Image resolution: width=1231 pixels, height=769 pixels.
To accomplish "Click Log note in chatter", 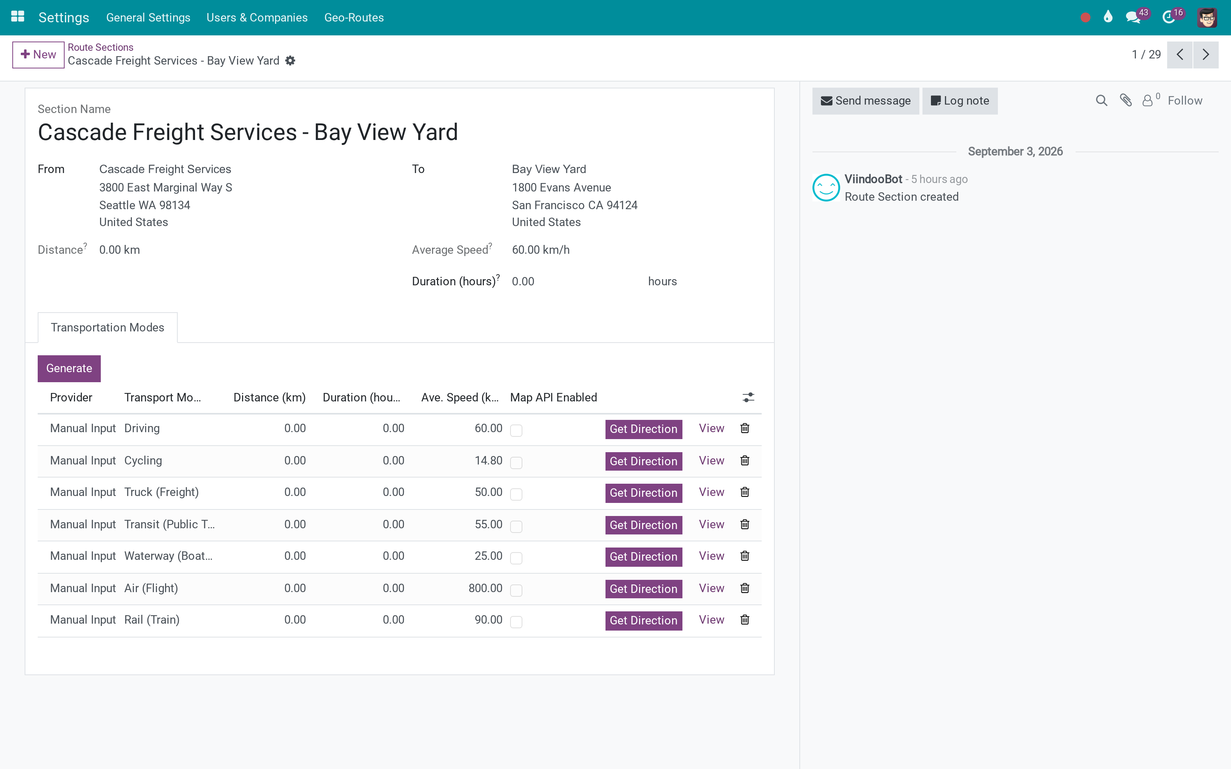I will click(960, 101).
